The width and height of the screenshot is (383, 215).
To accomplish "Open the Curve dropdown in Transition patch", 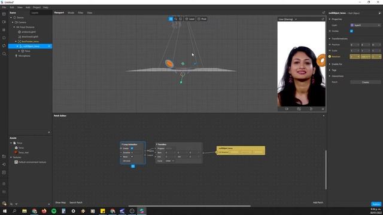I will (170, 161).
